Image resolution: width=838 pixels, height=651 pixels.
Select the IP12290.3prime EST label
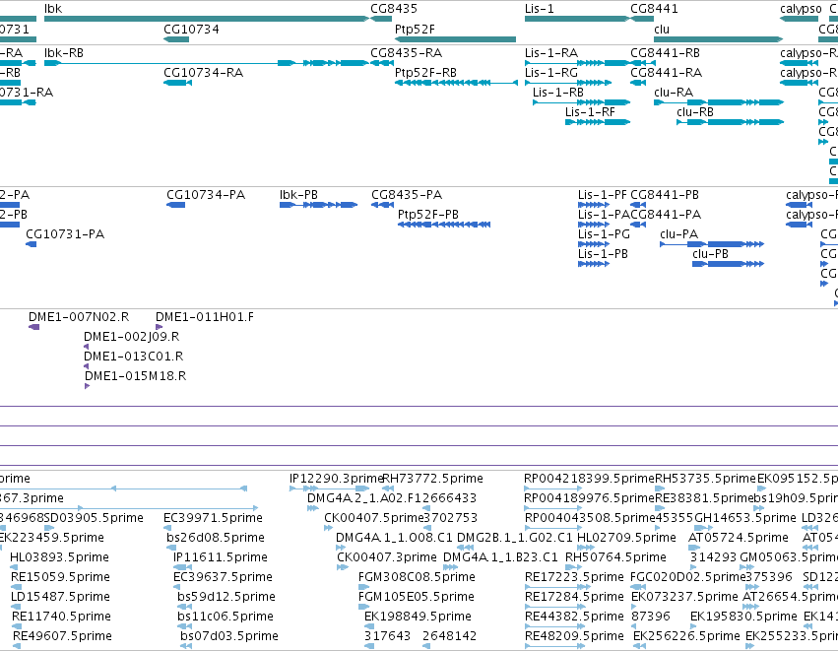pyautogui.click(x=336, y=479)
